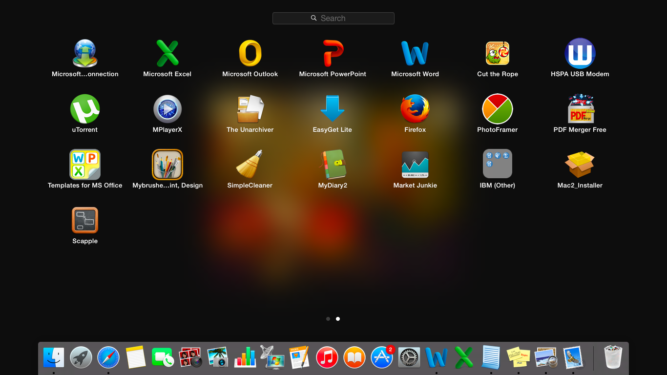Open the PhotoFramer app
The width and height of the screenshot is (667, 375).
pyautogui.click(x=498, y=109)
